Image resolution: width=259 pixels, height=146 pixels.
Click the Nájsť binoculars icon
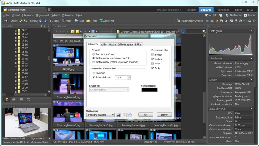click(51, 21)
